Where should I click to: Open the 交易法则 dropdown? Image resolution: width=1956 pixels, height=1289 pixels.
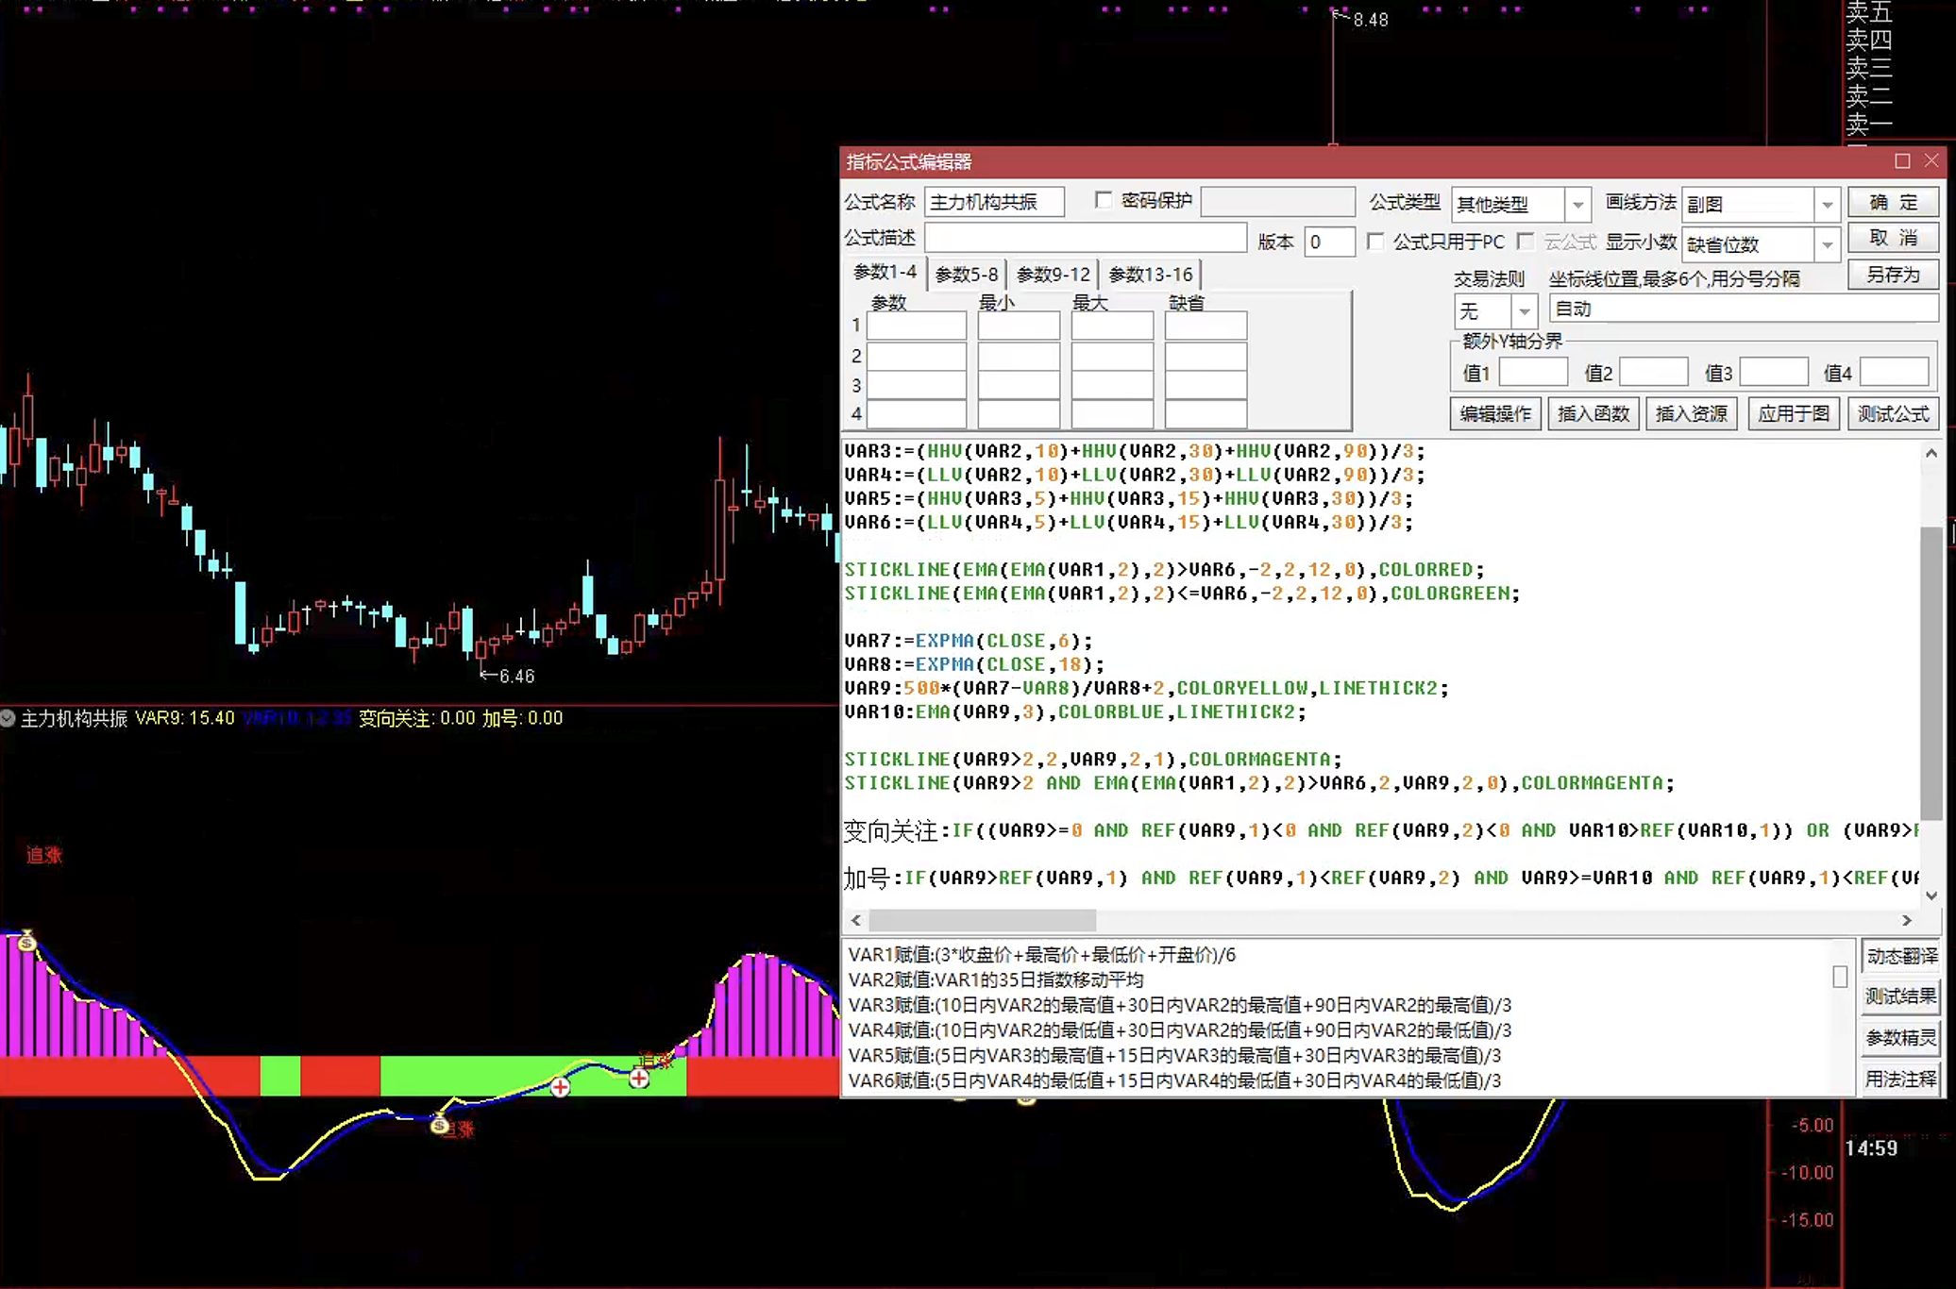click(1525, 310)
